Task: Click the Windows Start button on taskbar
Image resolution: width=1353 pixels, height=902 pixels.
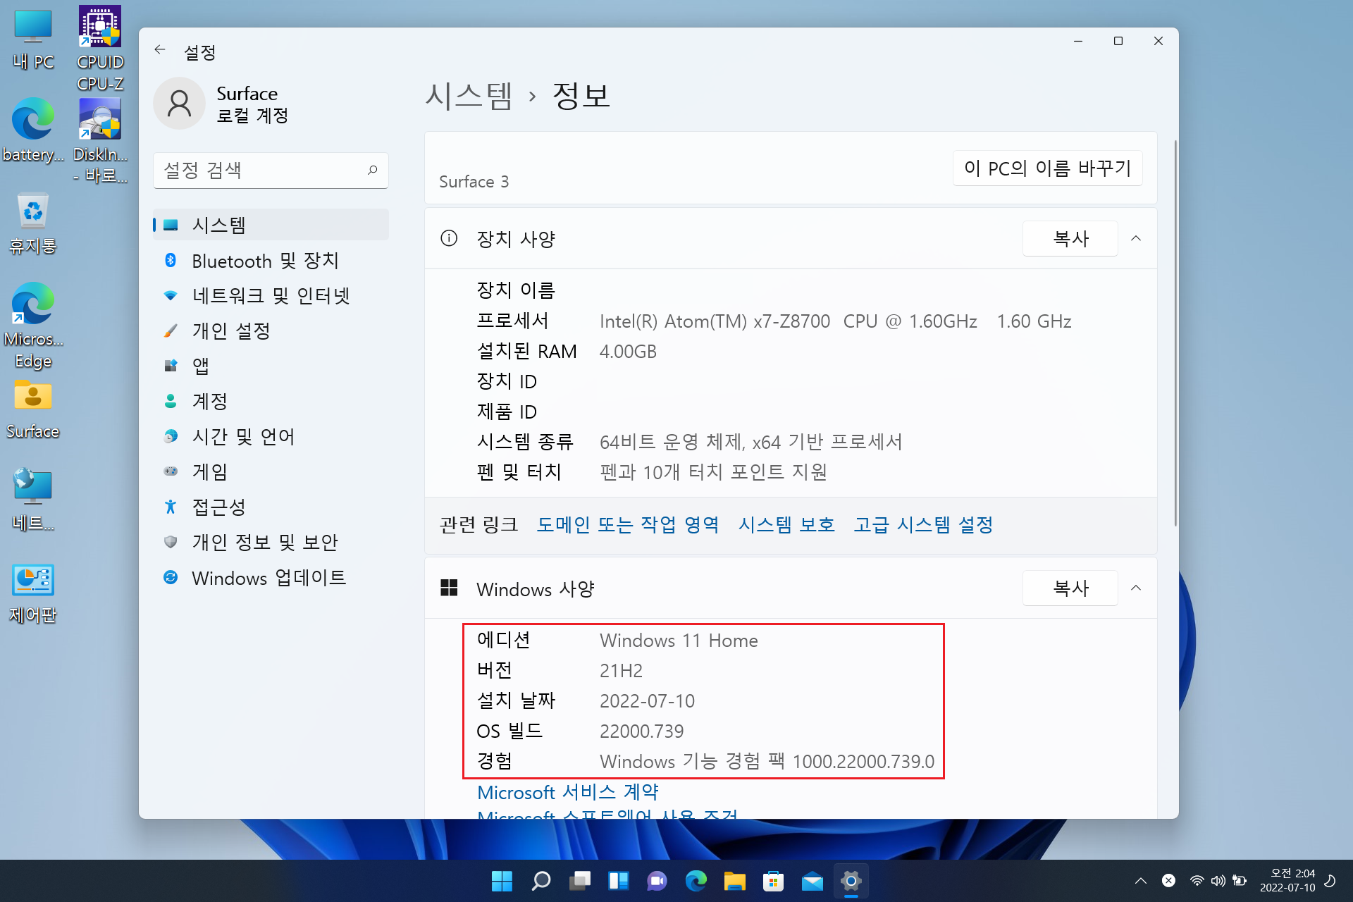Action: (502, 881)
